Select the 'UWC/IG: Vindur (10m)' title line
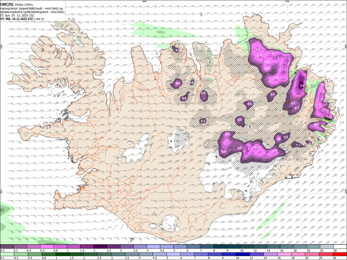347x260 pixels. [x=17, y=4]
